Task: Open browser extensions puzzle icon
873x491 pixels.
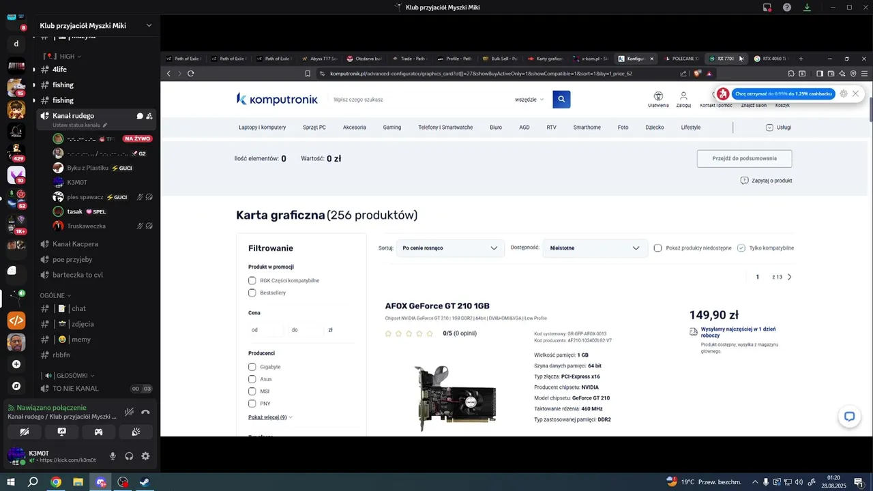Action: click(x=791, y=74)
